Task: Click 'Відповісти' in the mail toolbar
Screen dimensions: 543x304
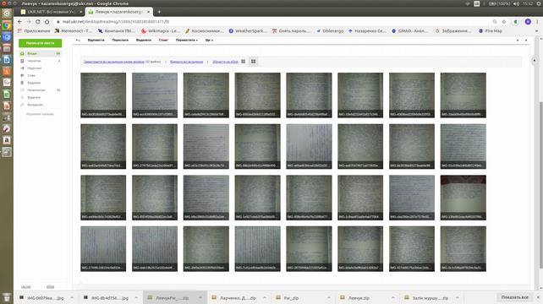Action: 96,41
